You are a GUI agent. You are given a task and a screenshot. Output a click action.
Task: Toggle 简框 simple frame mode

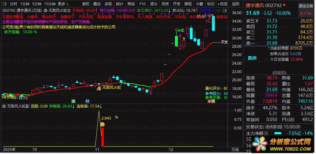click(188, 4)
